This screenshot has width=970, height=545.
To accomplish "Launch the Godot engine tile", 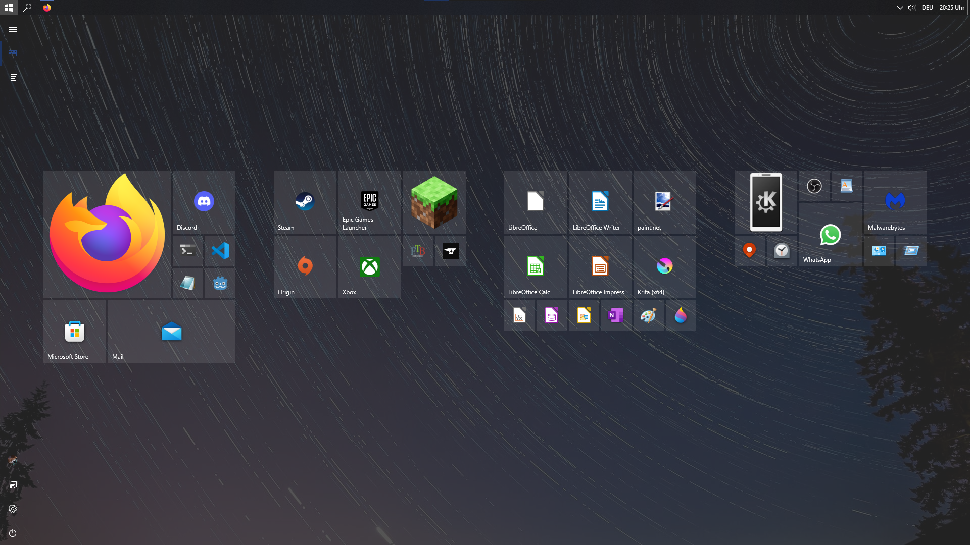I will (x=220, y=283).
